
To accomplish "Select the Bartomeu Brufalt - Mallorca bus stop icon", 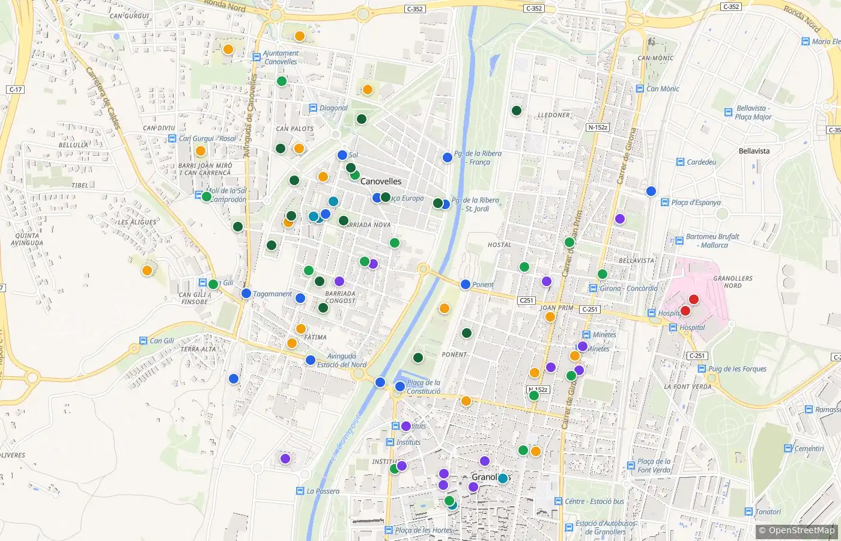I will point(679,240).
